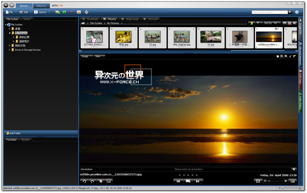Click the red stop icon in toolbar
This screenshot has height=193, width=307.
72,12
